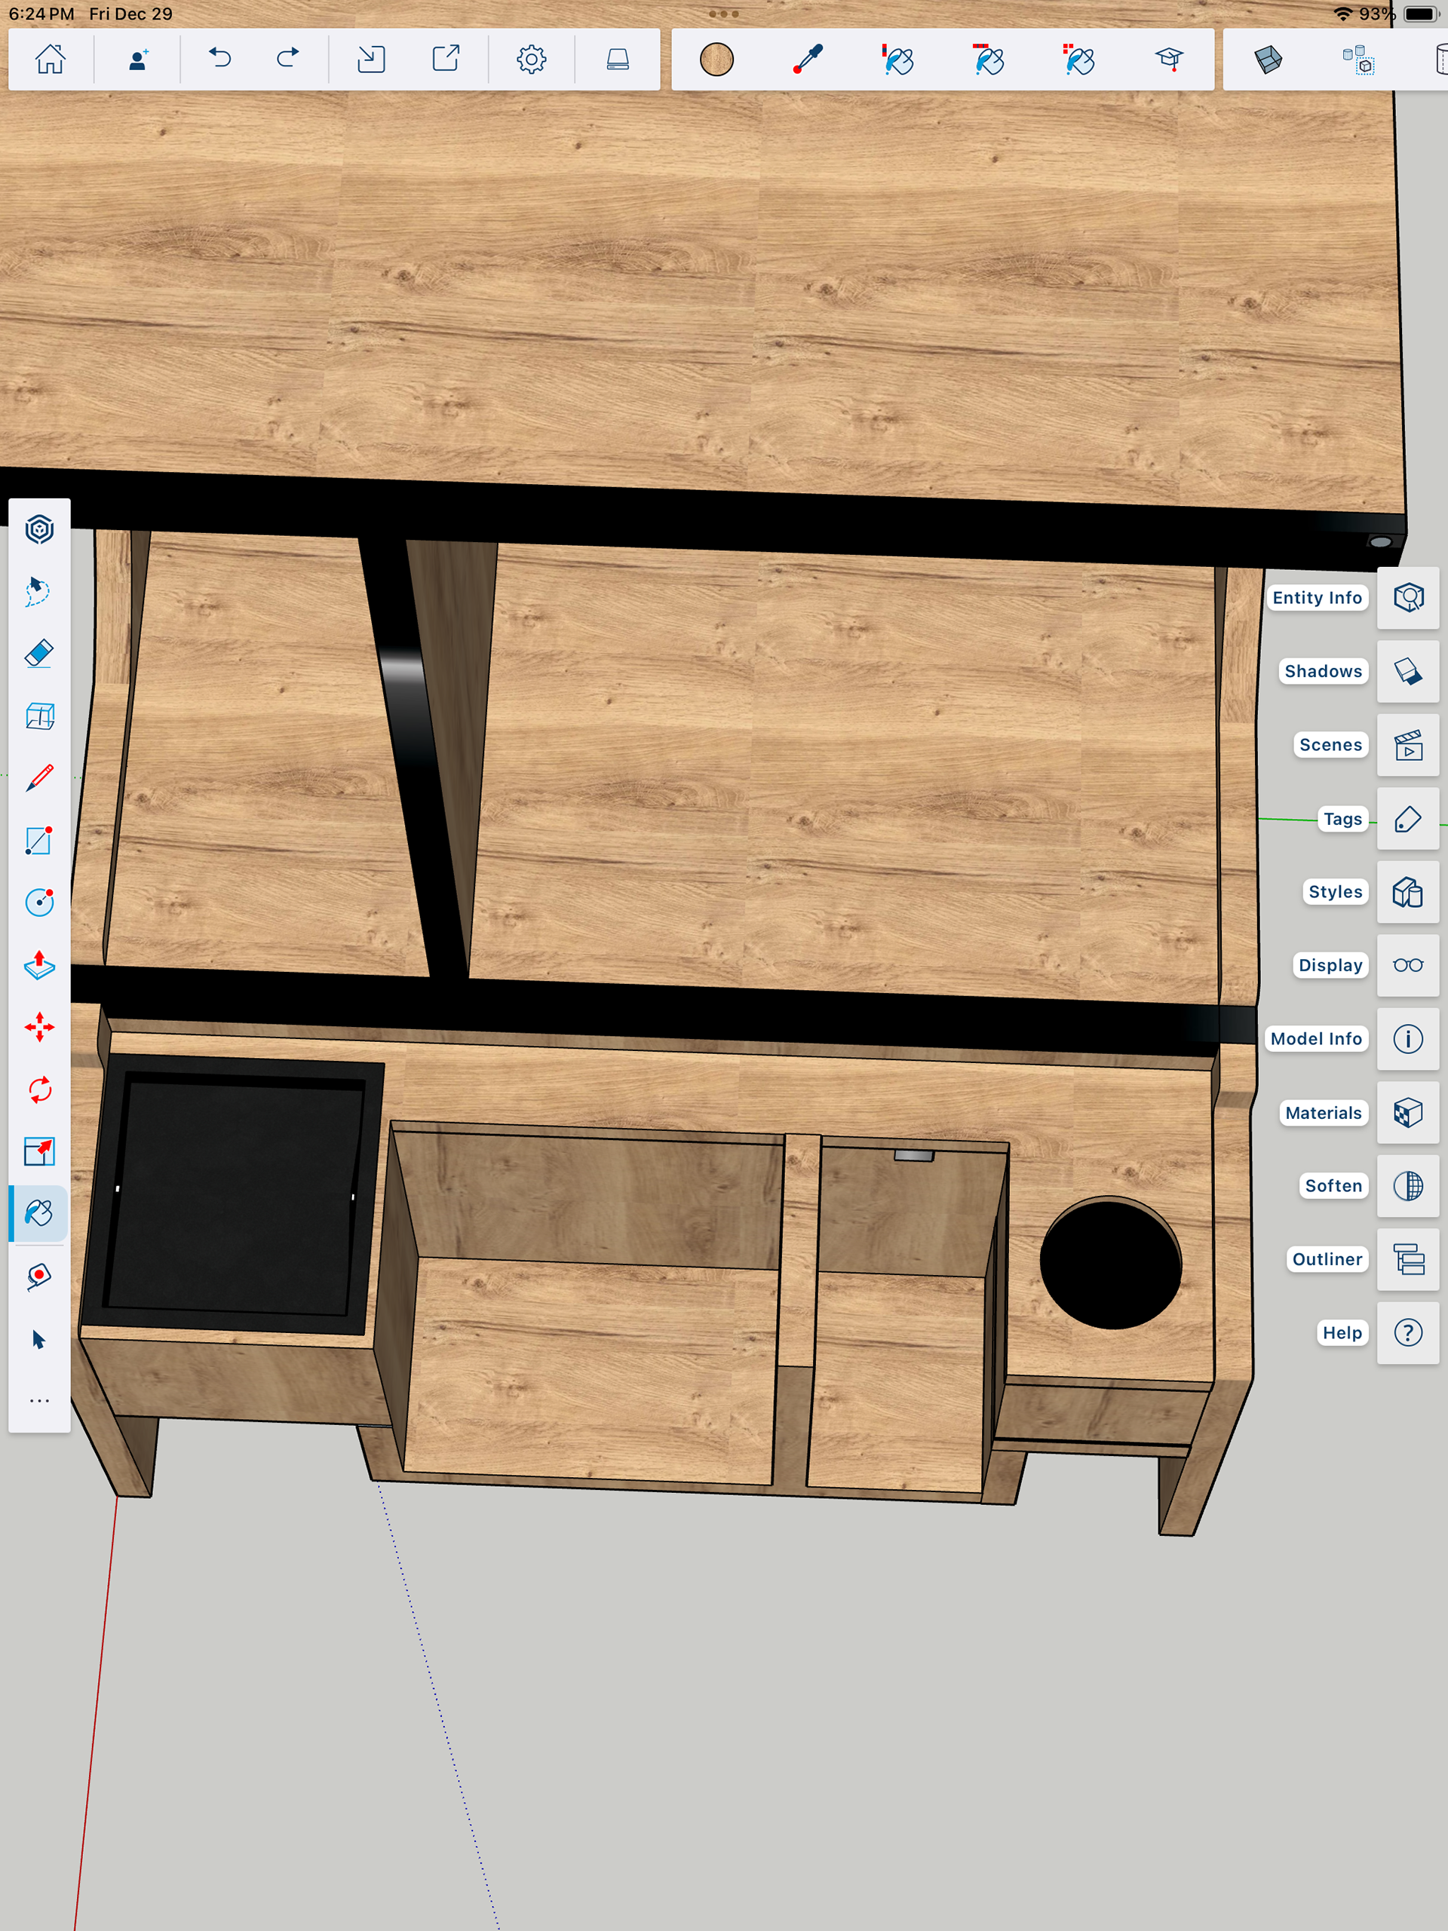1448x1931 pixels.
Task: Open the Tags panel
Action: (x=1407, y=819)
